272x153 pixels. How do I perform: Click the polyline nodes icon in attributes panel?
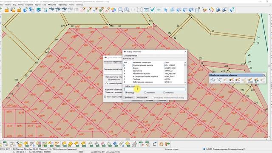coord(213,80)
